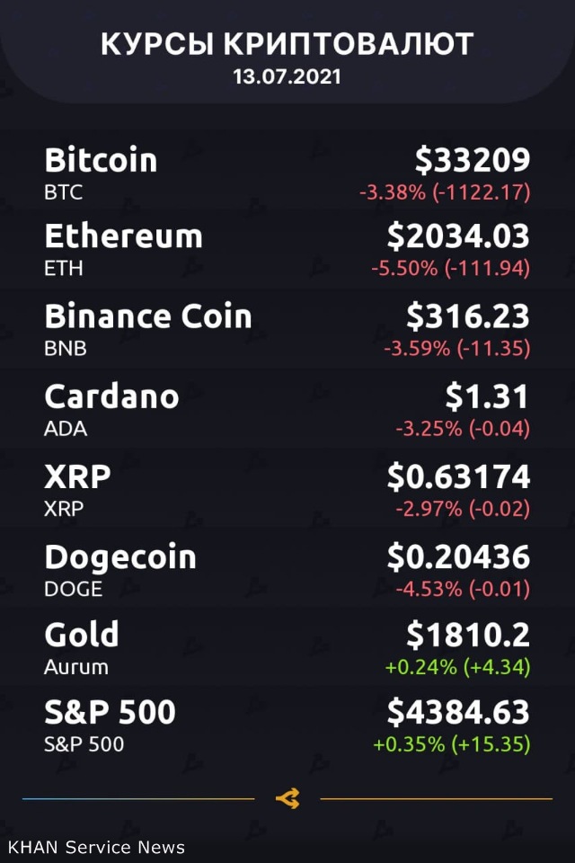The width and height of the screenshot is (575, 863).
Task: Click the КУРСЫ КРИПТОВАЛЮТ header title
Action: point(287,44)
